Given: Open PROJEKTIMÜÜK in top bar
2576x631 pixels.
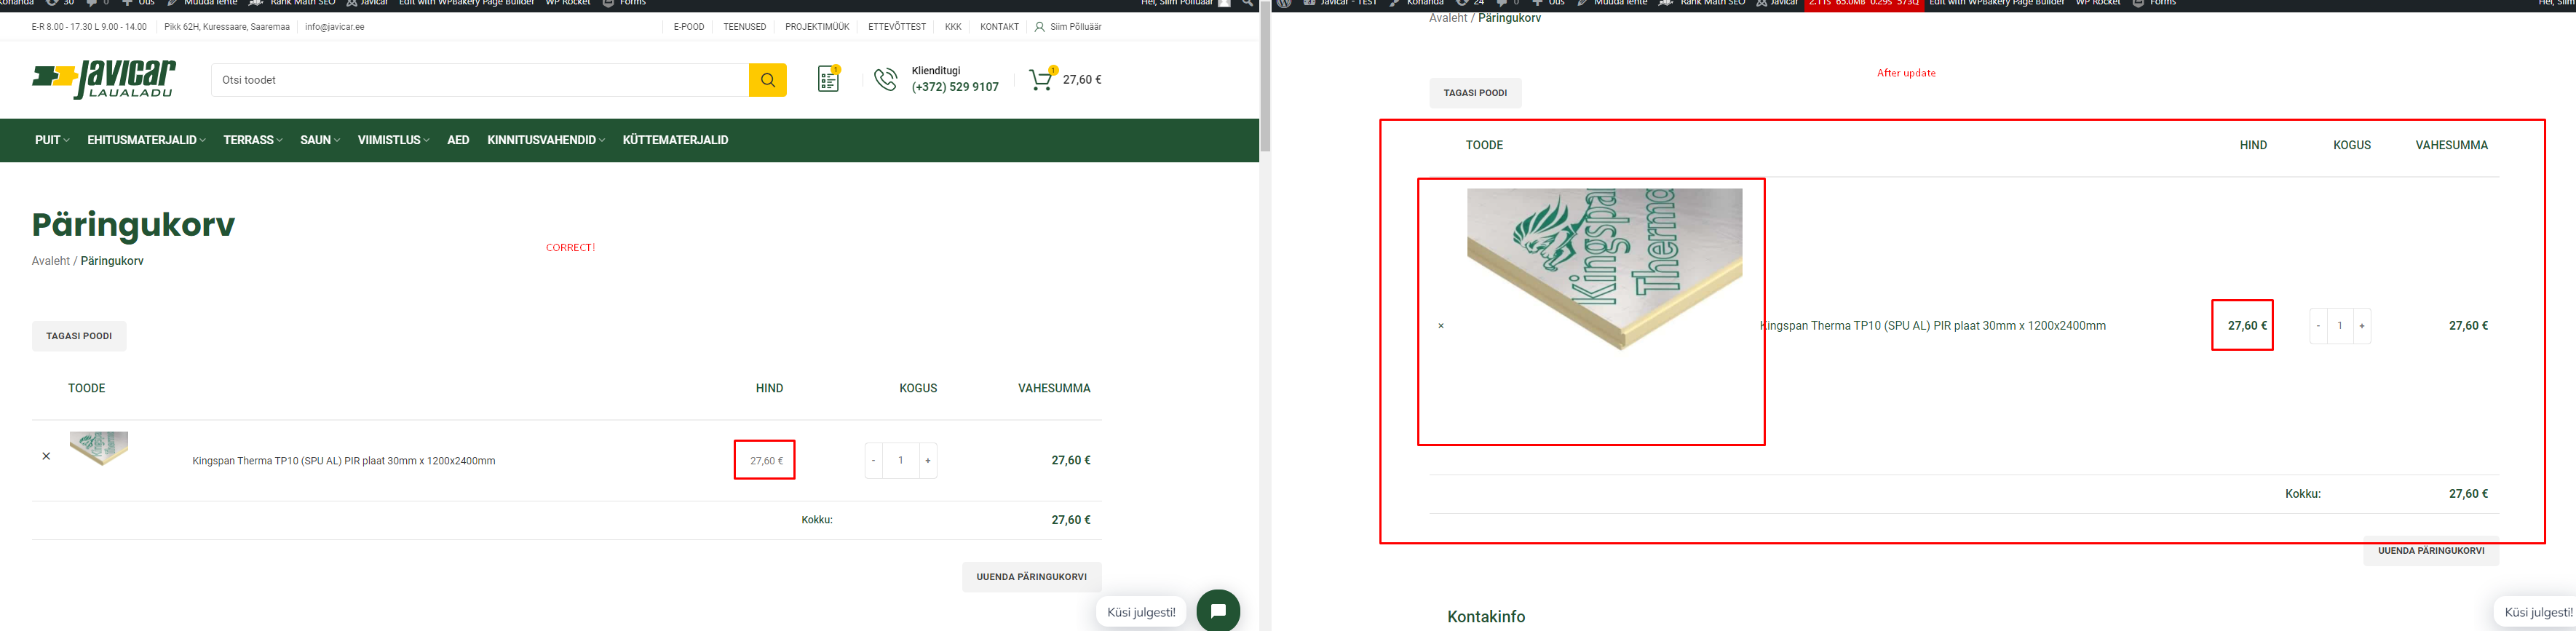Looking at the screenshot, I should [x=817, y=27].
